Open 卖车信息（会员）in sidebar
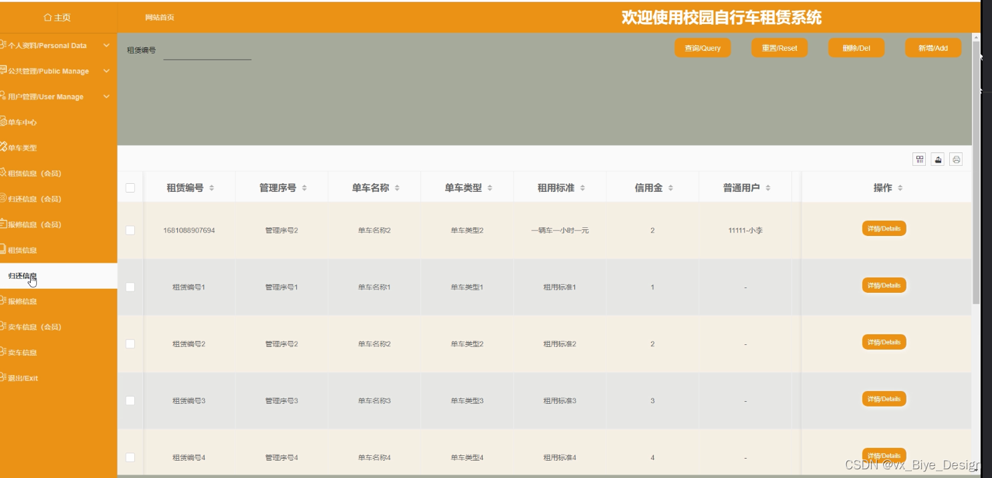The image size is (992, 478). tap(58, 327)
